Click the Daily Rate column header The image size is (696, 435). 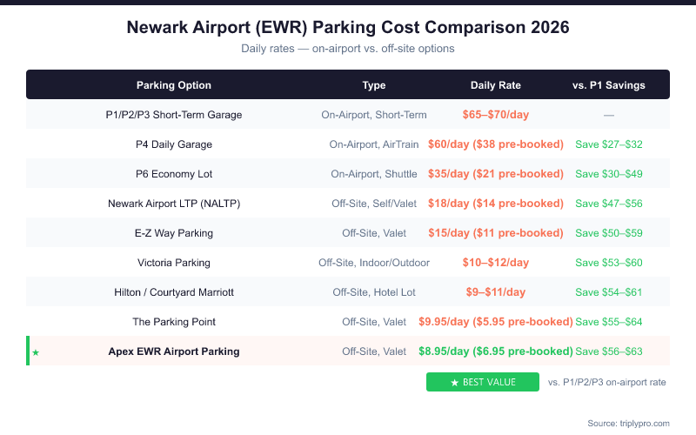pos(496,85)
